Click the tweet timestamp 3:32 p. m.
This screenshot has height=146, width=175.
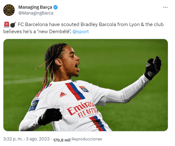click(x=13, y=139)
